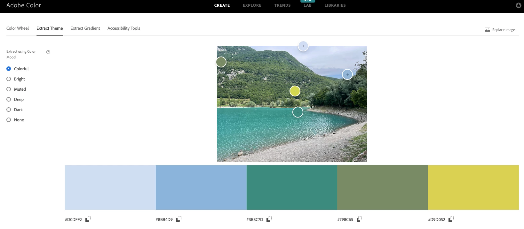Select the Deep mood option
This screenshot has height=229, width=524.
tap(15, 99)
